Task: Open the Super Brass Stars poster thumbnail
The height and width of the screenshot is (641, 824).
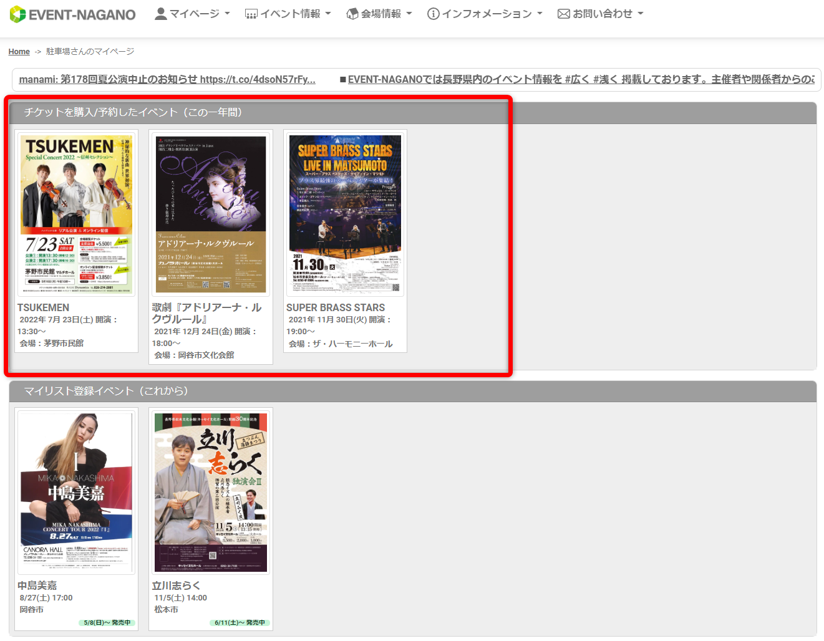Action: point(345,214)
